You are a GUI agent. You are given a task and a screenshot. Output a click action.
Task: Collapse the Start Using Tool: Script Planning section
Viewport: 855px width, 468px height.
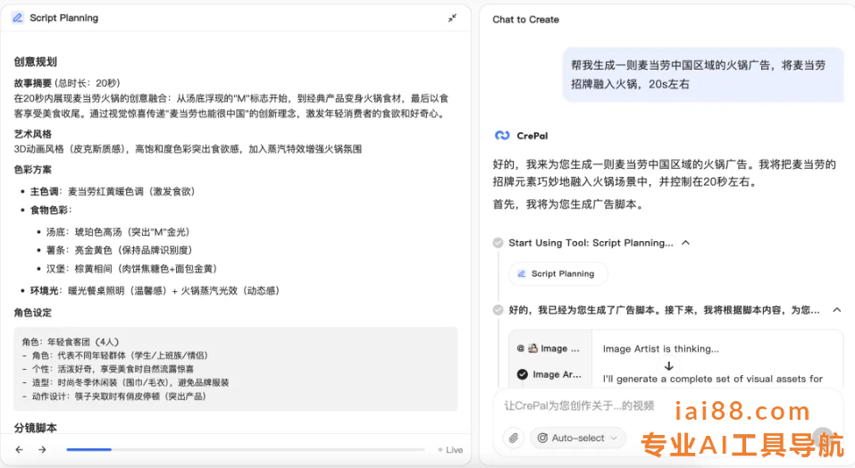[x=686, y=242]
